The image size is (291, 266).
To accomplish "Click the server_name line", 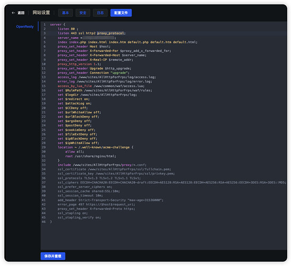I will coord(87,38).
